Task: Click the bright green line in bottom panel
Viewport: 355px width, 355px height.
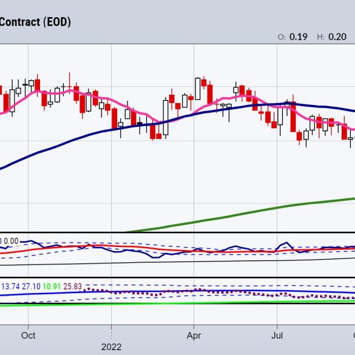Action: (177, 303)
